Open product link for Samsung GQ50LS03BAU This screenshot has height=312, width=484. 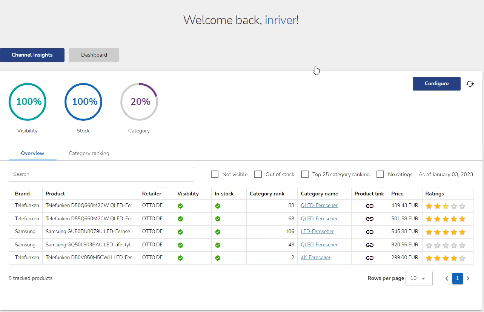[370, 245]
